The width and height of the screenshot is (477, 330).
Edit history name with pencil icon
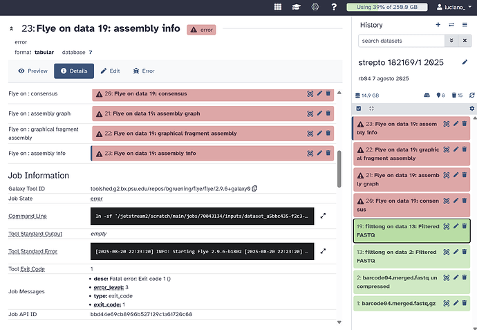465,62
